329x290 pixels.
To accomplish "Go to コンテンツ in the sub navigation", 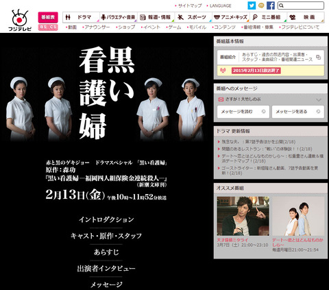I will coord(224,27).
